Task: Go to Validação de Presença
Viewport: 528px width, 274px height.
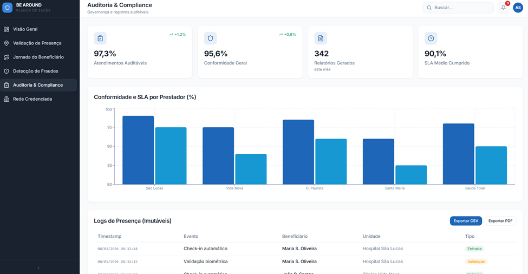Action: point(38,43)
